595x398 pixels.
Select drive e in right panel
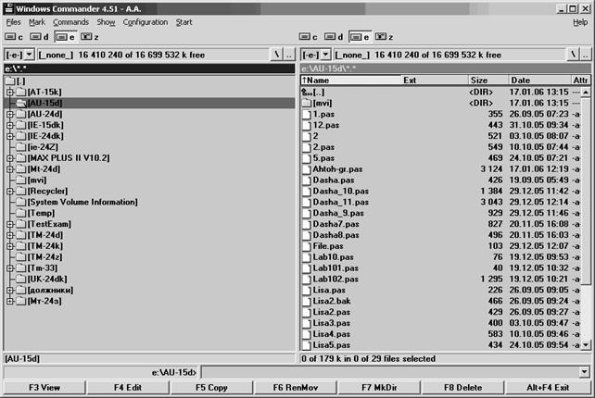tap(360, 37)
